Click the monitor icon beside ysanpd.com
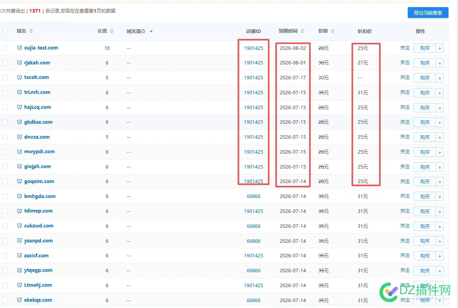458x308 pixels. [19, 240]
